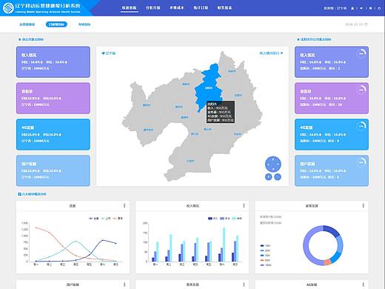The width and height of the screenshot is (385, 289).
Task: Open the fourth top navigation tab
Action: point(201,8)
